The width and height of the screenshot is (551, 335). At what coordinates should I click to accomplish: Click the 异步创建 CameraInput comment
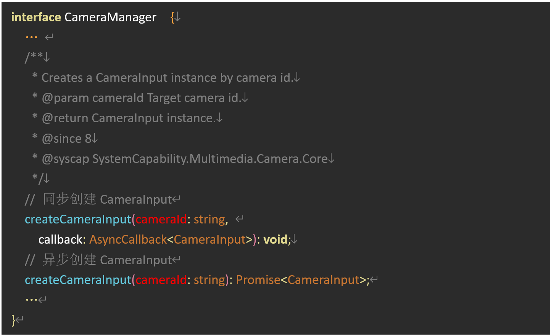pos(107,260)
